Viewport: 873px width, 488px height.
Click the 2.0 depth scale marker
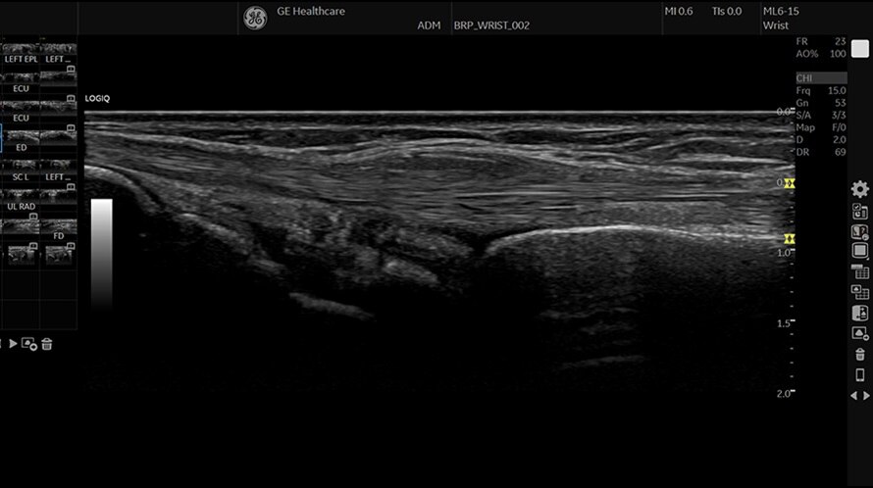[x=784, y=393]
